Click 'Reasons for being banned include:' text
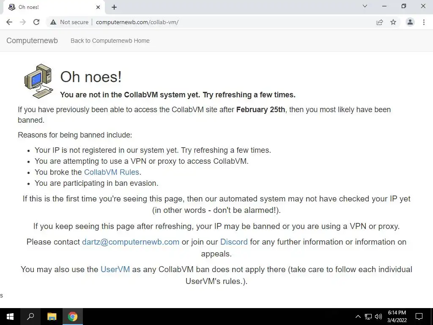The height and width of the screenshot is (325, 433). [x=75, y=135]
